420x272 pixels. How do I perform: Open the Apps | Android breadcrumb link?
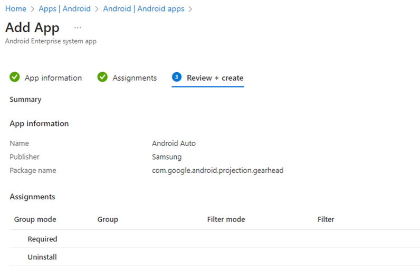pos(64,9)
